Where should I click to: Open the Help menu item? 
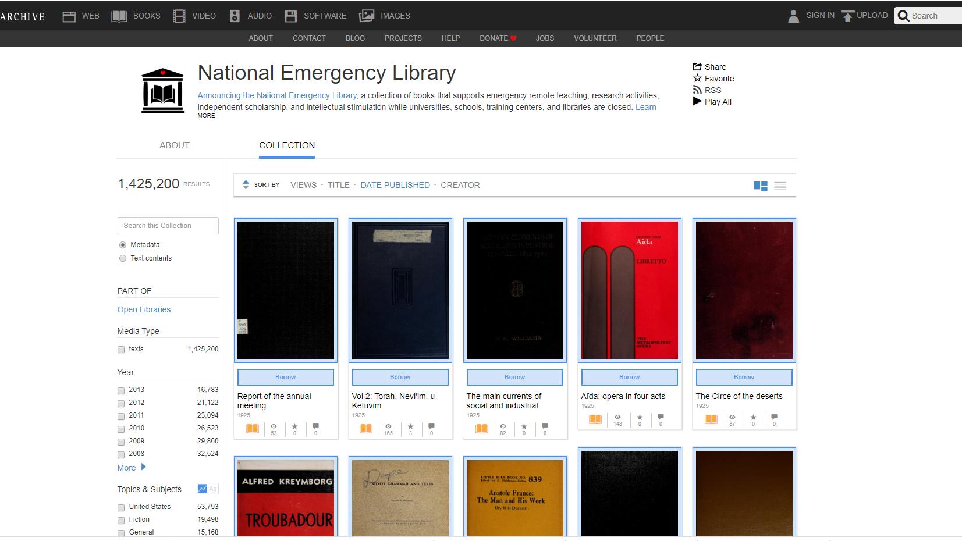pos(450,38)
